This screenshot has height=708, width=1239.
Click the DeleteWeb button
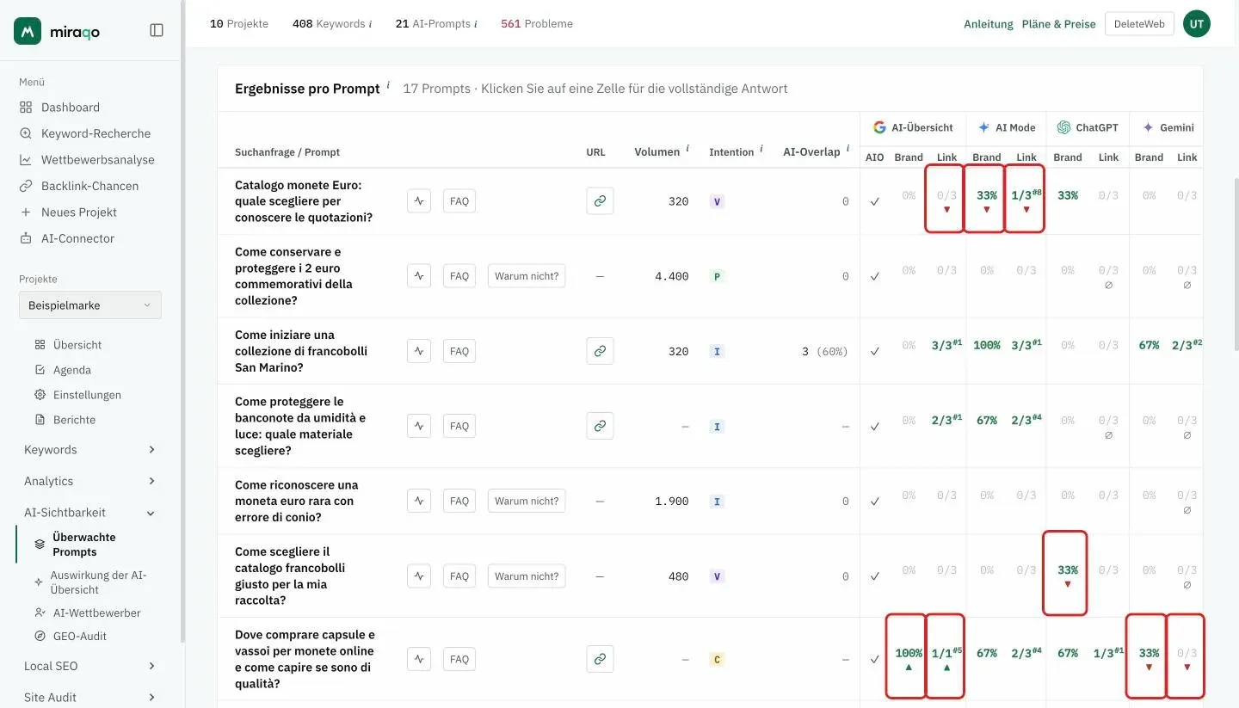pos(1139,24)
